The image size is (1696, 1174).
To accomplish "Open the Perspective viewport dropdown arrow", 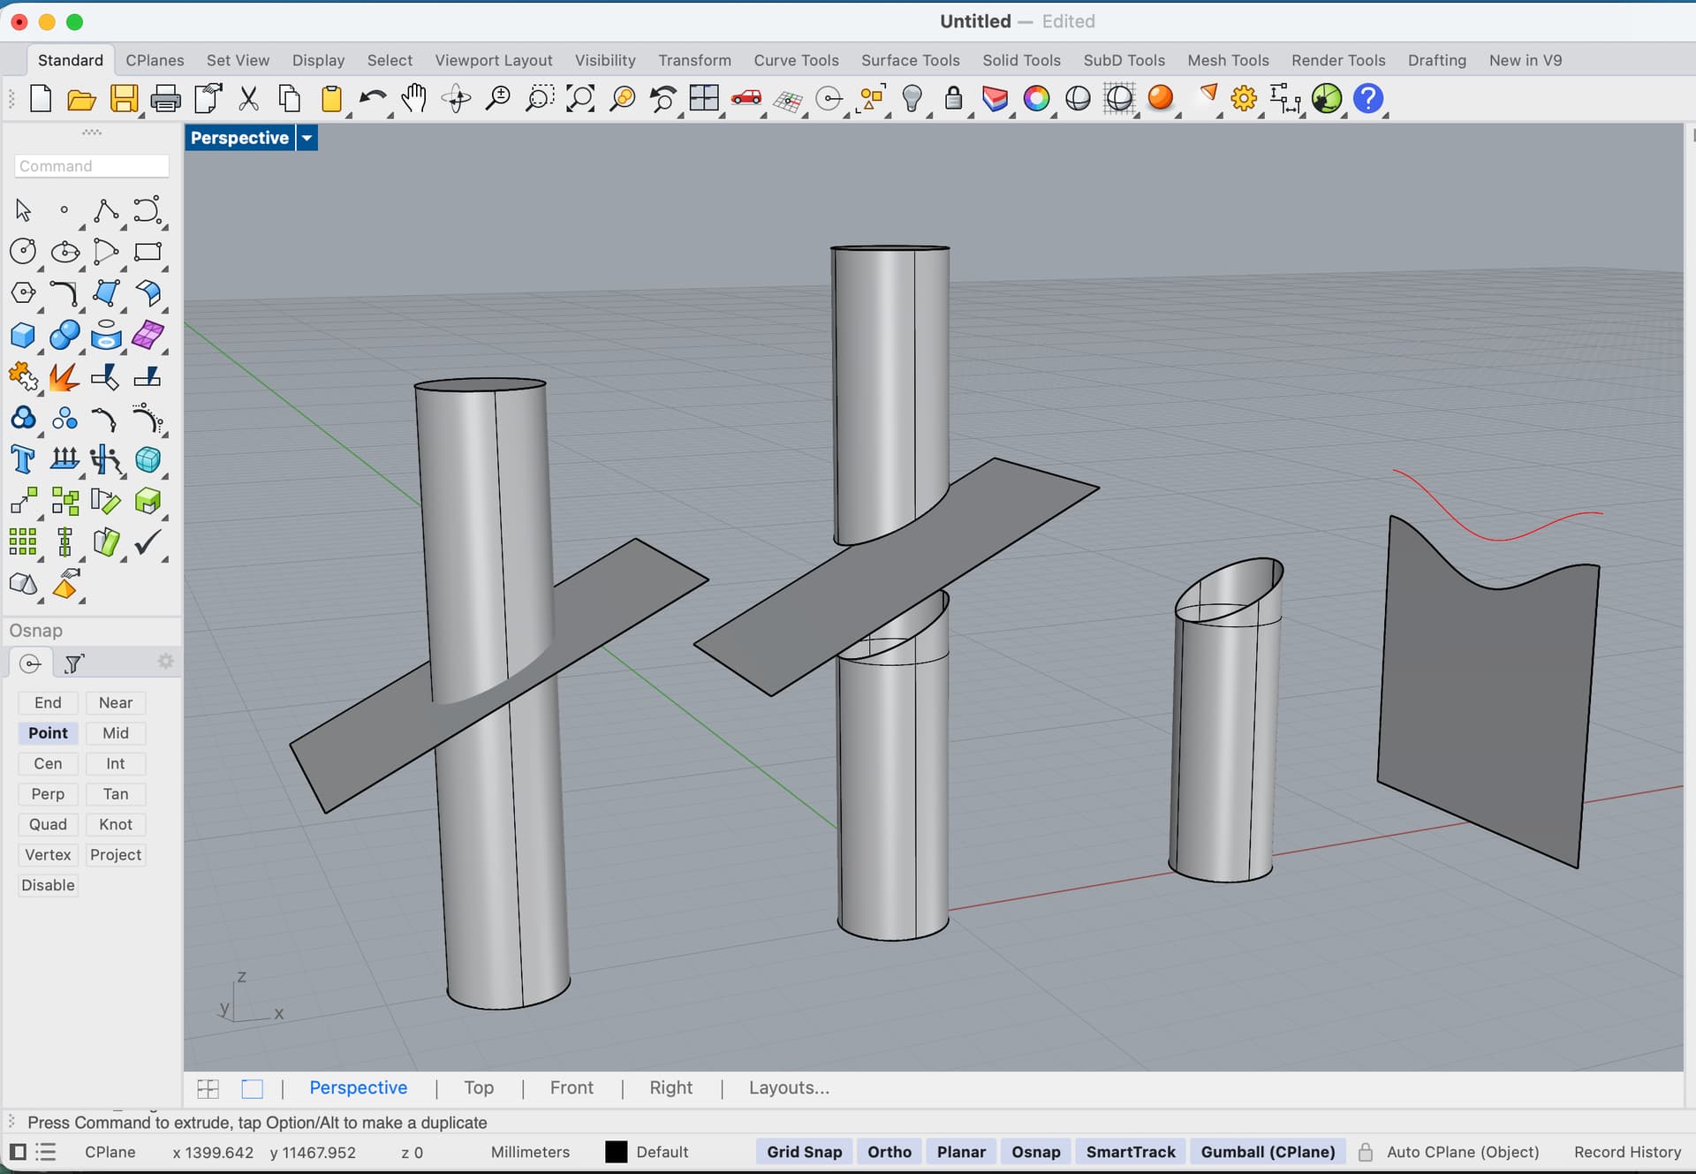I will (x=307, y=138).
